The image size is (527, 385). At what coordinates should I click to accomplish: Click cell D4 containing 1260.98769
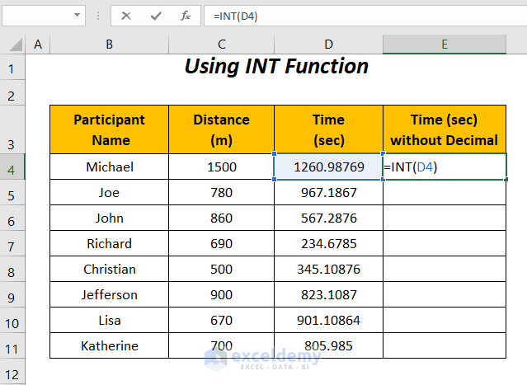328,167
